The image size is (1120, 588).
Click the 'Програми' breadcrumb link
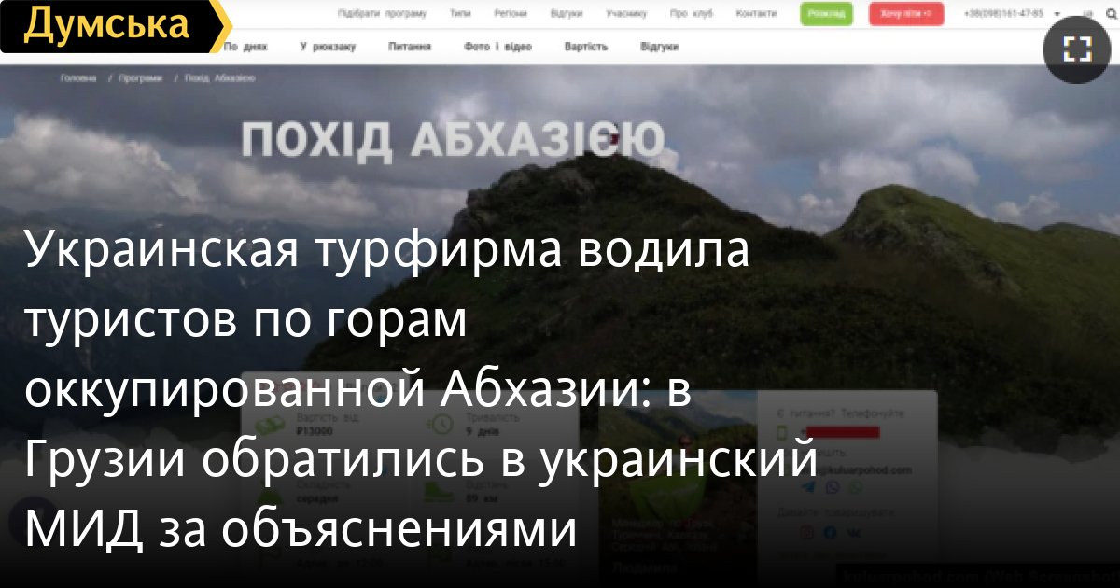141,78
